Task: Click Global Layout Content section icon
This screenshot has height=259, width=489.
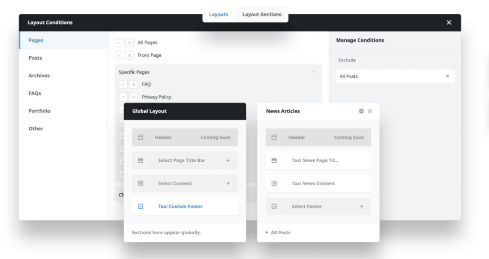Action: tap(141, 184)
